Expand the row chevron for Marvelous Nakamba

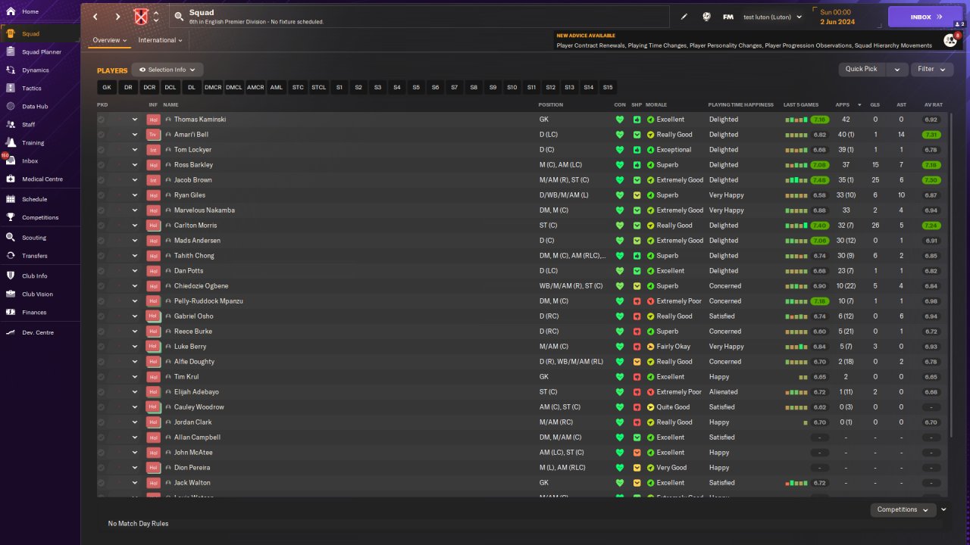(x=135, y=210)
